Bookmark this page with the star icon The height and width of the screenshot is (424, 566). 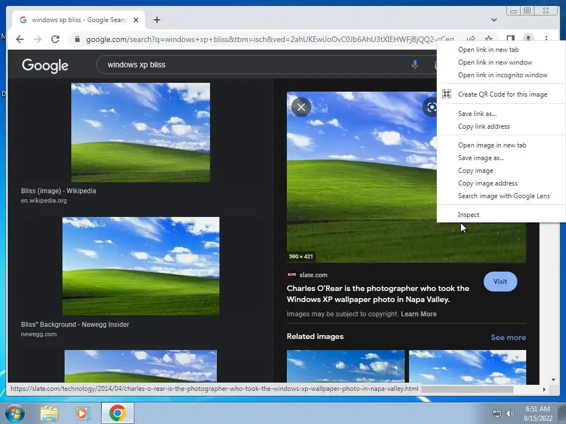pos(489,39)
